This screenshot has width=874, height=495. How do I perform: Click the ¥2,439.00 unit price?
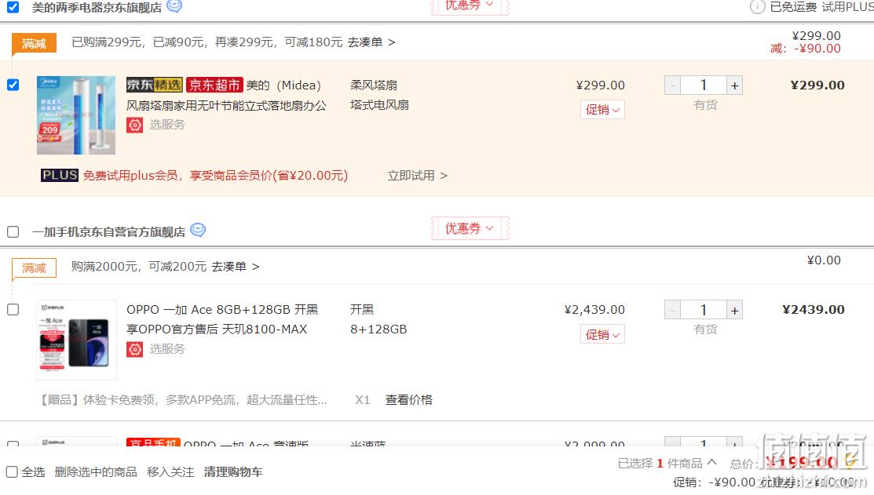(594, 310)
